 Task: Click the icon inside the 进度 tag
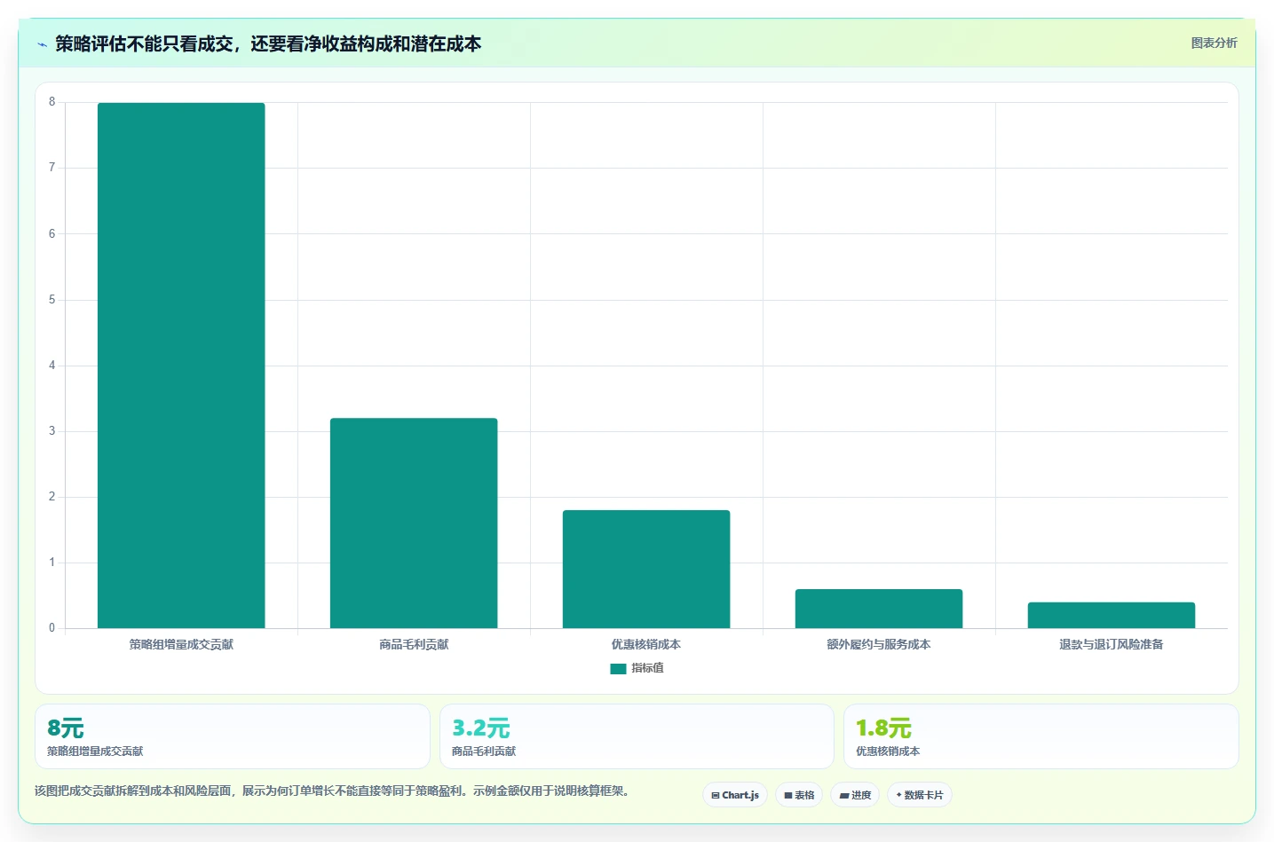pos(844,796)
